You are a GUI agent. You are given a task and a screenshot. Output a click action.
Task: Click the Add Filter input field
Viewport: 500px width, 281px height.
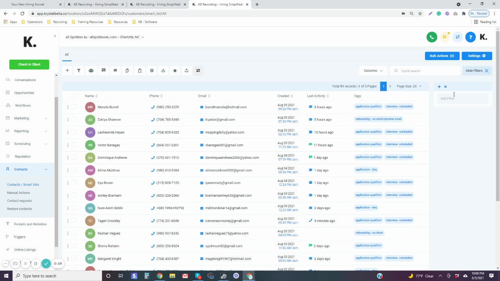point(462,98)
